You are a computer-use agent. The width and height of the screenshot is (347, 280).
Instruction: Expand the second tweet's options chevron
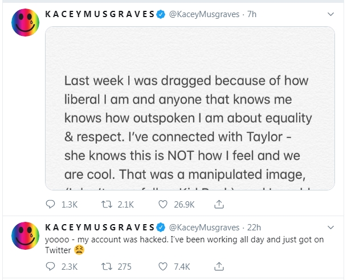tap(332, 228)
